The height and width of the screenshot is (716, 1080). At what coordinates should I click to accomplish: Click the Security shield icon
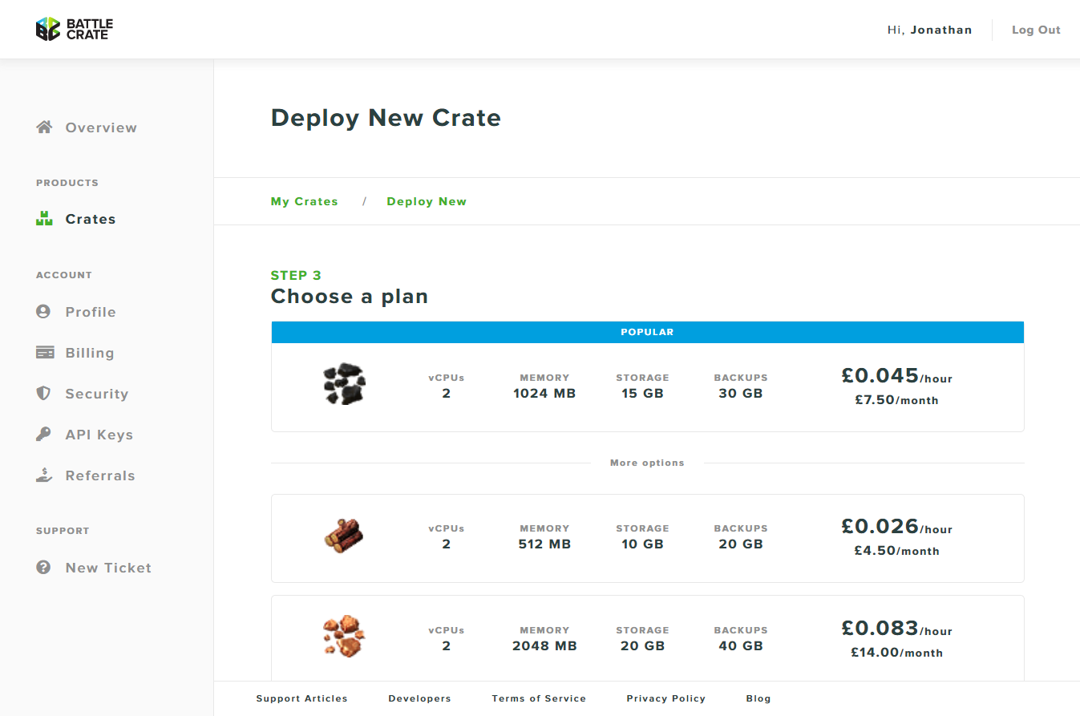coord(44,393)
